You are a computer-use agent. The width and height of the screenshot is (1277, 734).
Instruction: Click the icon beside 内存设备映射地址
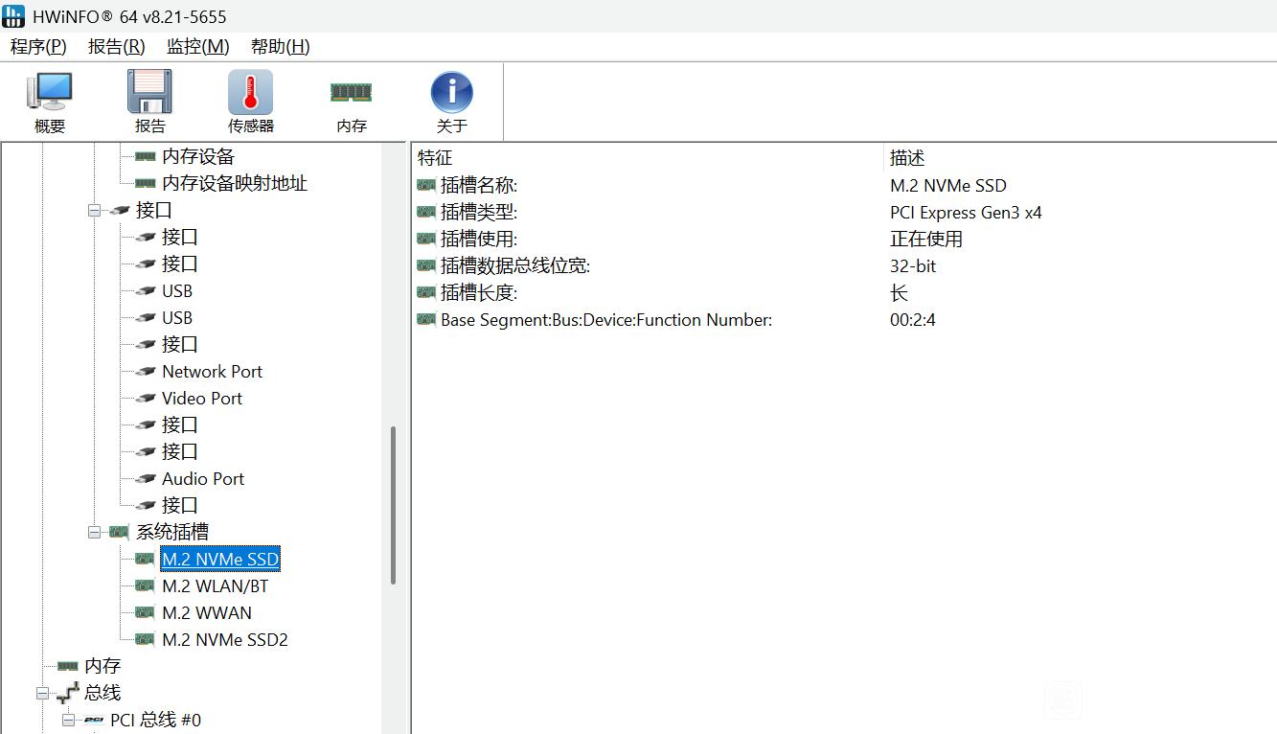point(146,183)
